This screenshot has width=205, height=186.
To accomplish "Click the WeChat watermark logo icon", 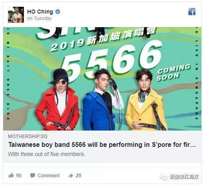I will 164,177.
